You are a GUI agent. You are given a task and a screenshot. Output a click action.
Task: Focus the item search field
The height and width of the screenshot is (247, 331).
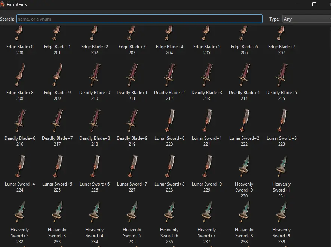click(140, 19)
